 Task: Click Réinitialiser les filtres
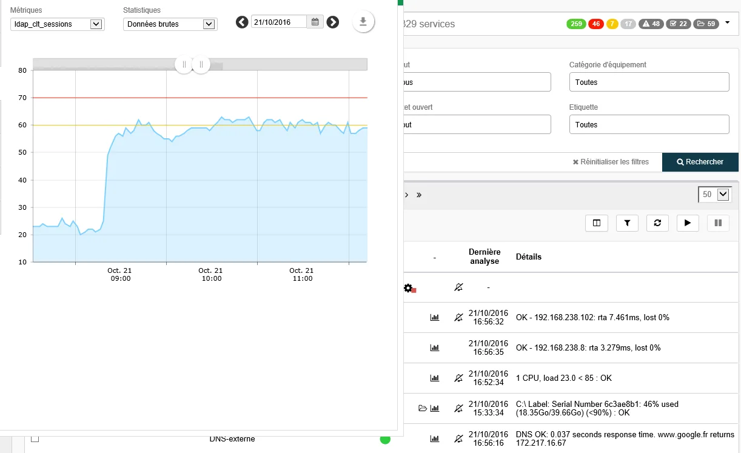point(611,162)
